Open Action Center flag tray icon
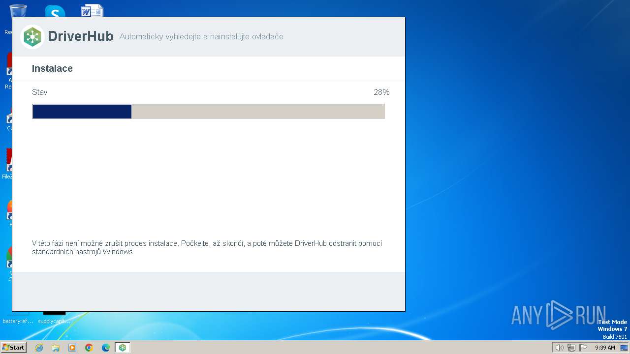This screenshot has height=354, width=630. coord(584,348)
